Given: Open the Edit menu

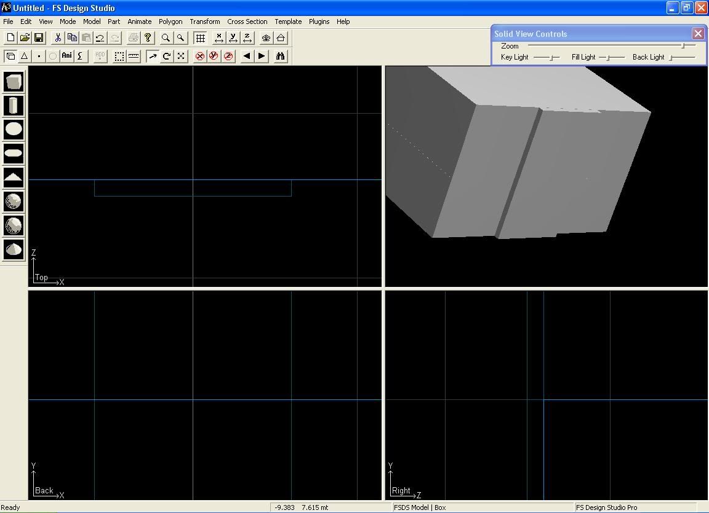Looking at the screenshot, I should (x=26, y=22).
